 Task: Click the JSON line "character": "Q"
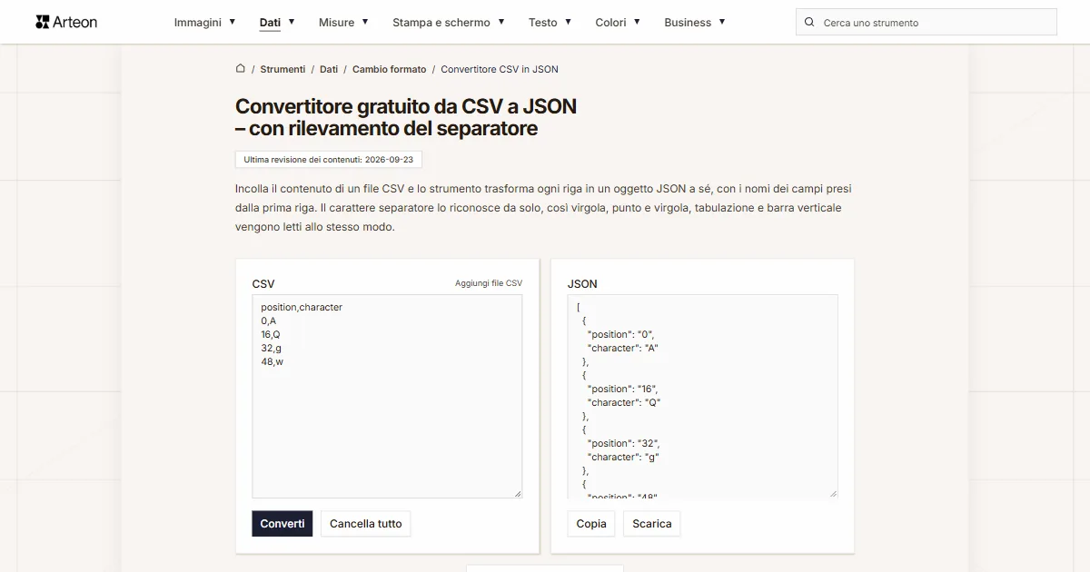623,402
